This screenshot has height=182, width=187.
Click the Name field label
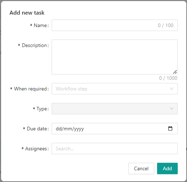point(40,25)
